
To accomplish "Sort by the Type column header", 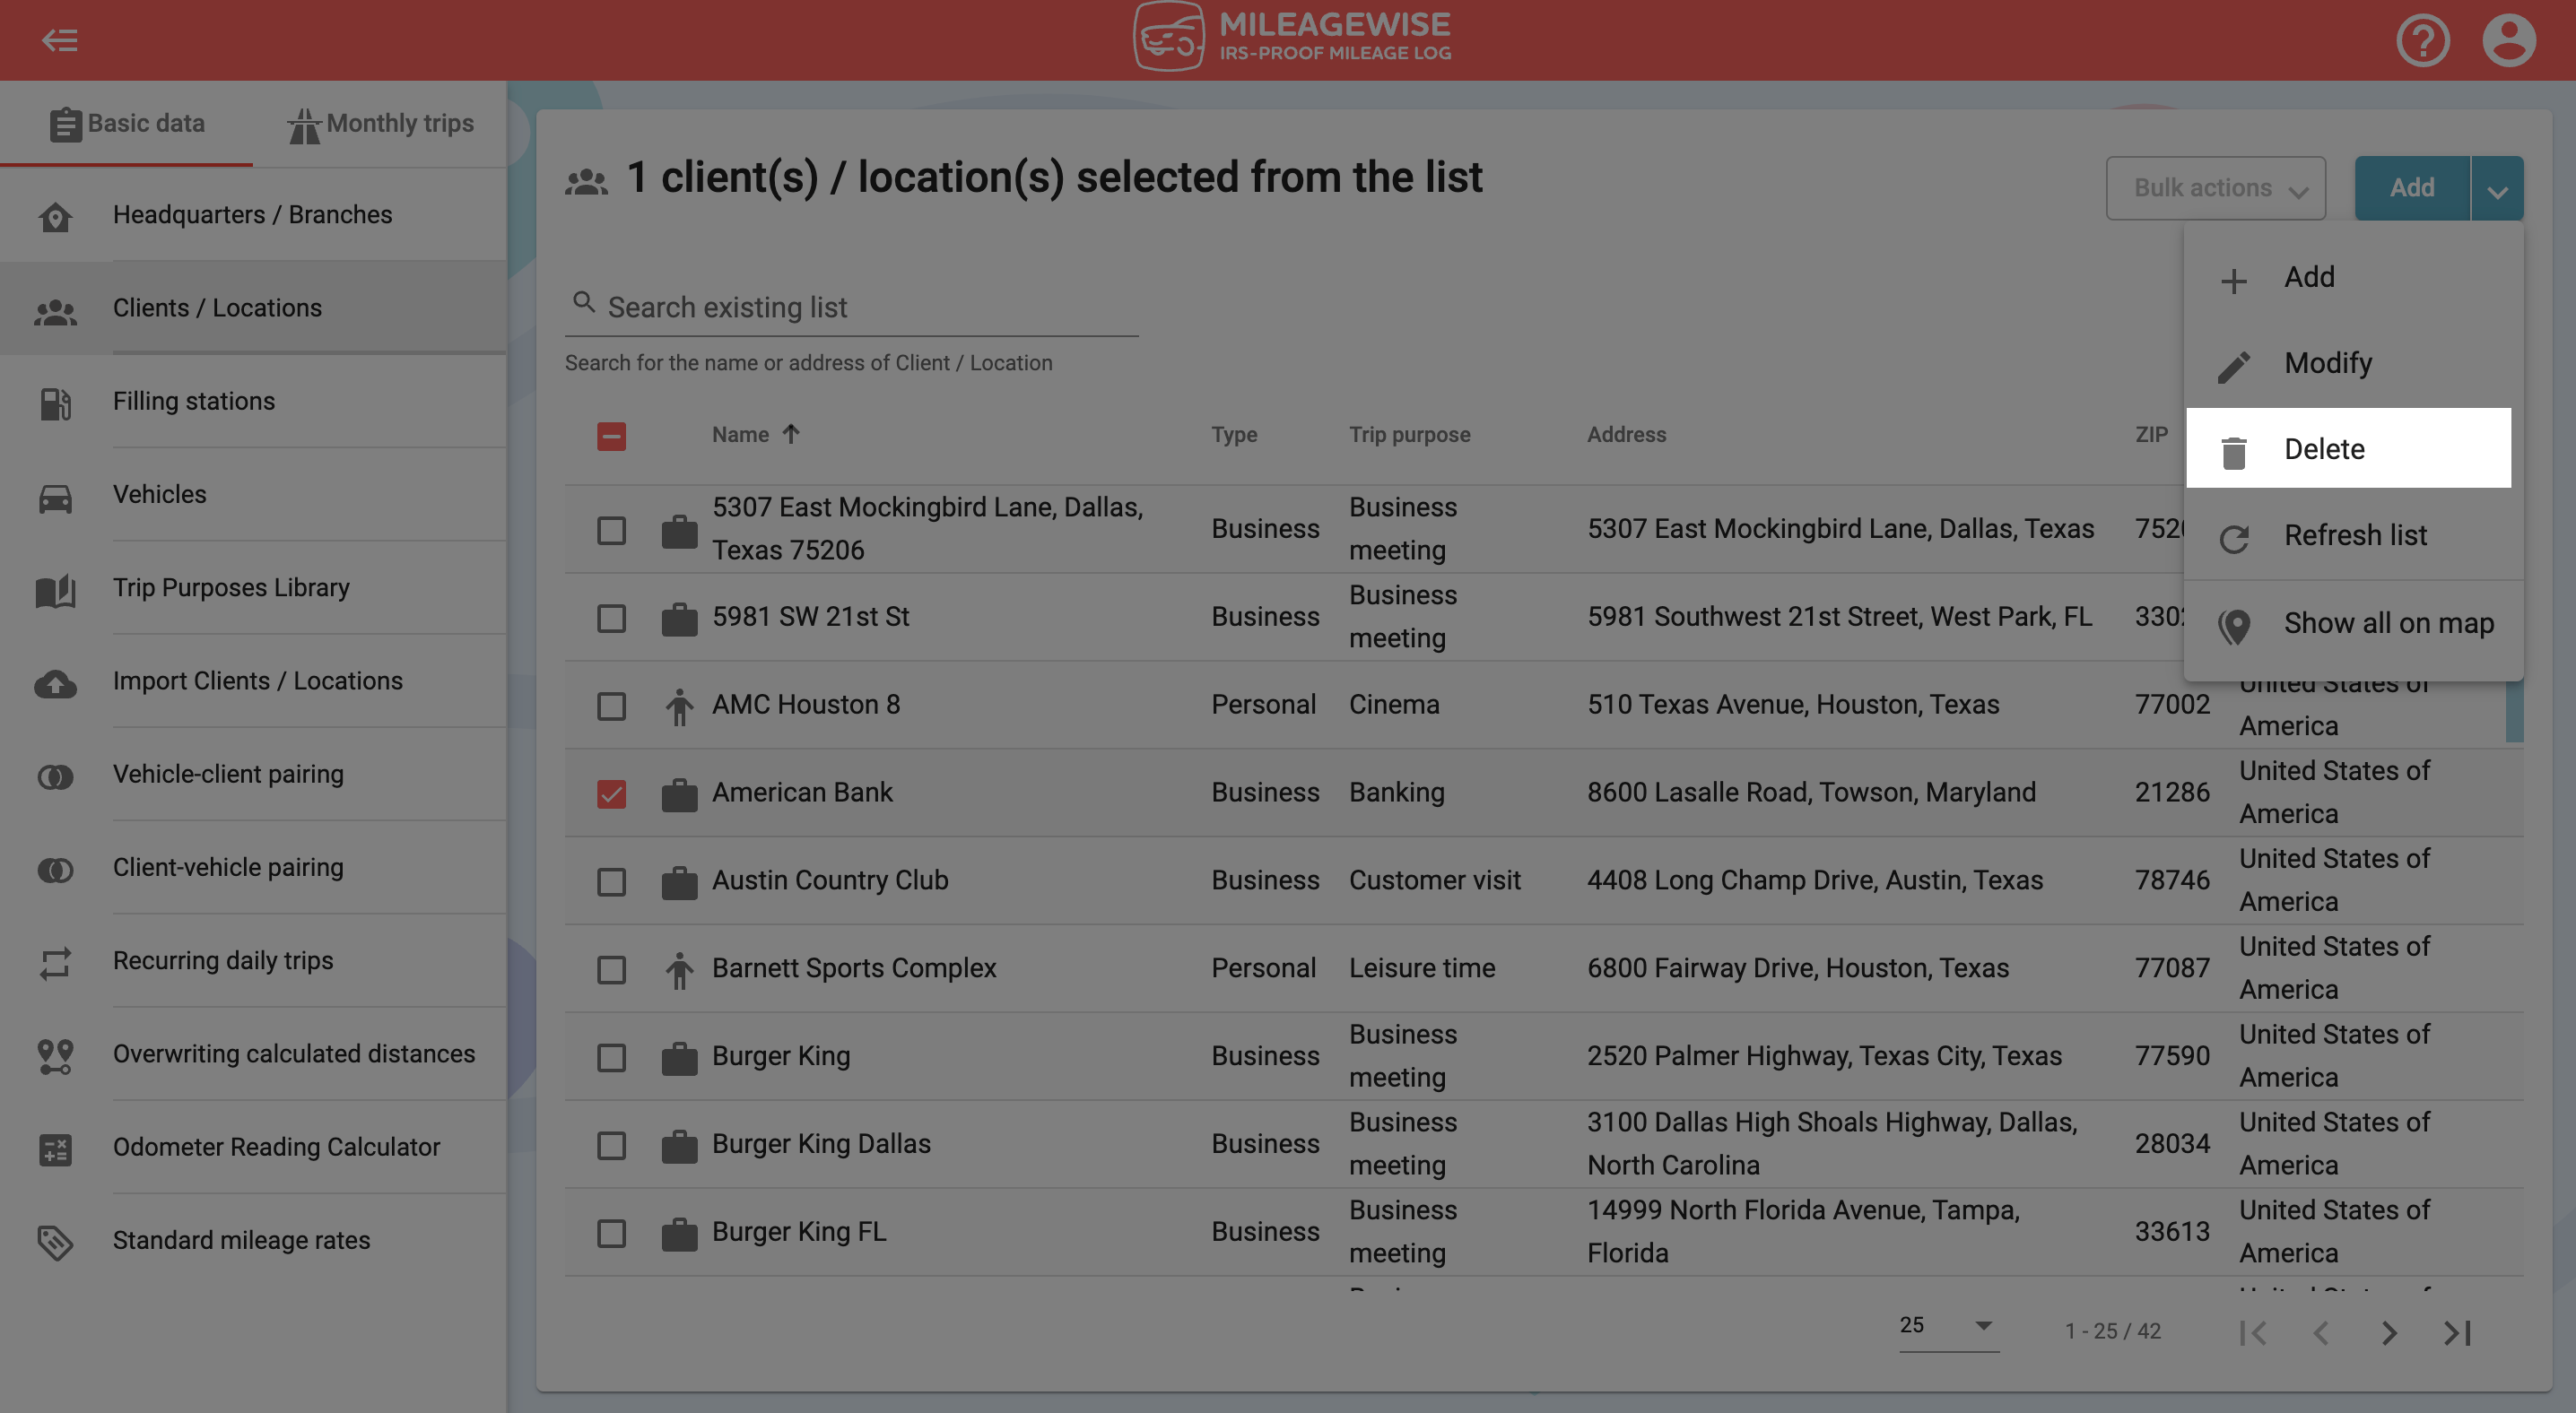I will [1234, 435].
